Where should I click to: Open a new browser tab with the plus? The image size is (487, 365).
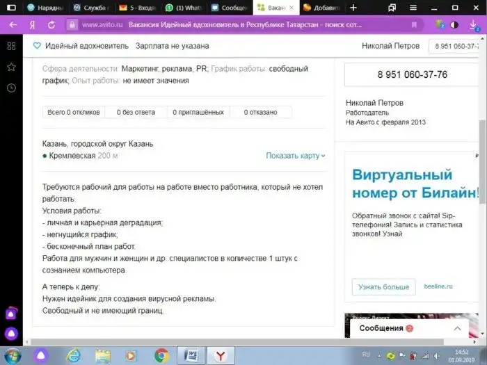tap(353, 8)
